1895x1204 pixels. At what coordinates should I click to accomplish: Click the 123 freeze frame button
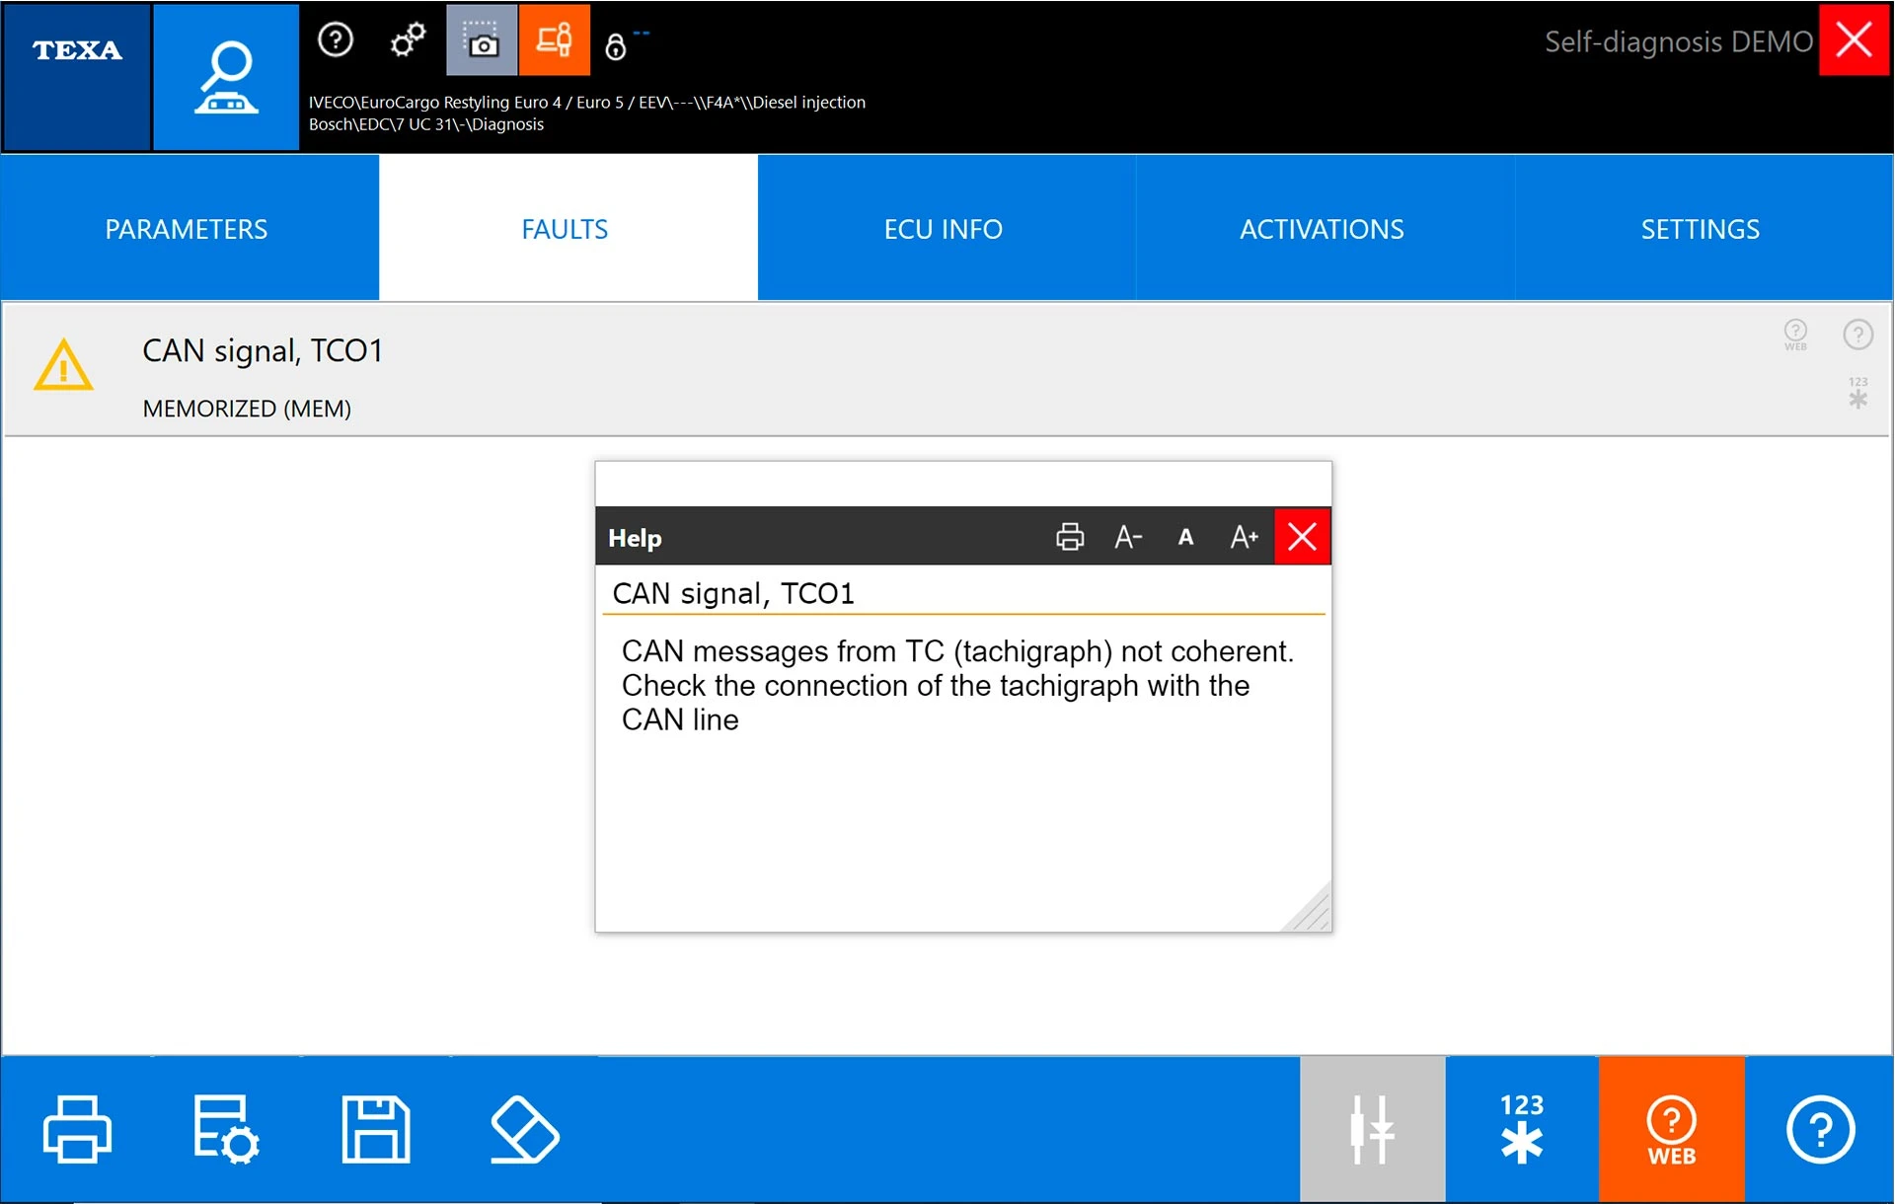[1521, 1129]
